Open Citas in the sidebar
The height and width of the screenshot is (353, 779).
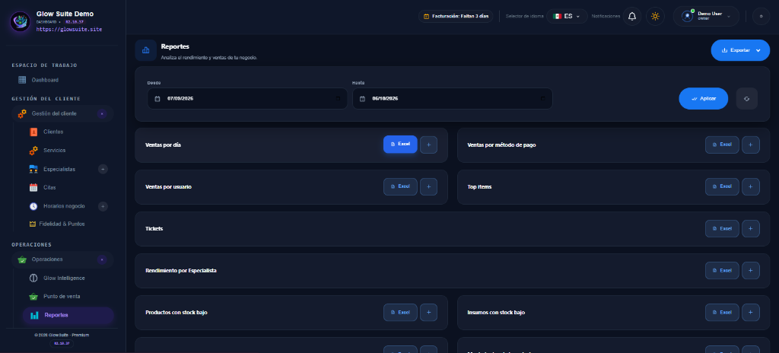[x=49, y=187]
